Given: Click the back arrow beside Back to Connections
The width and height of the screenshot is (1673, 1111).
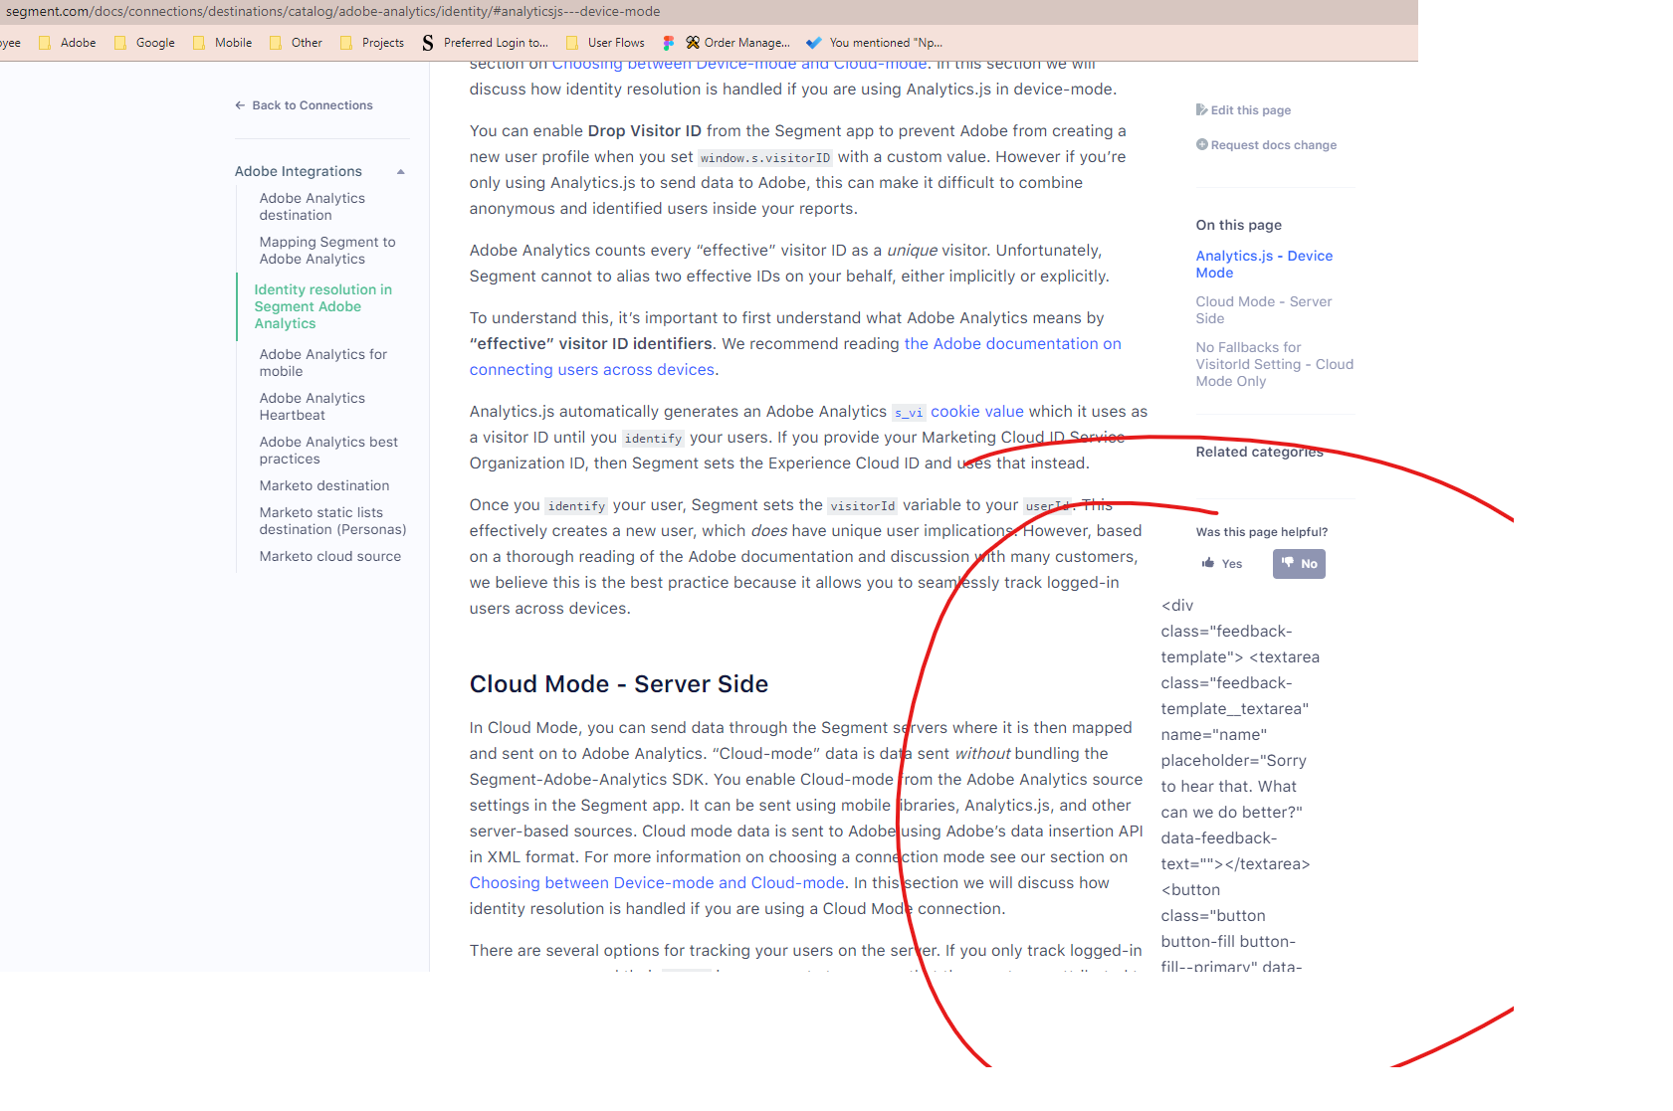Looking at the screenshot, I should (x=240, y=104).
